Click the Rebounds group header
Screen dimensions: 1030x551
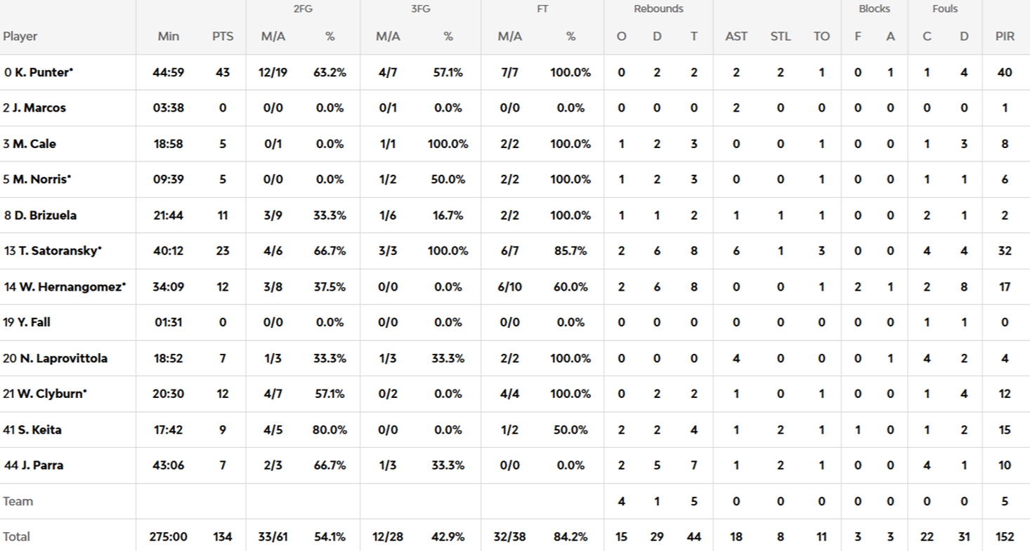(658, 9)
